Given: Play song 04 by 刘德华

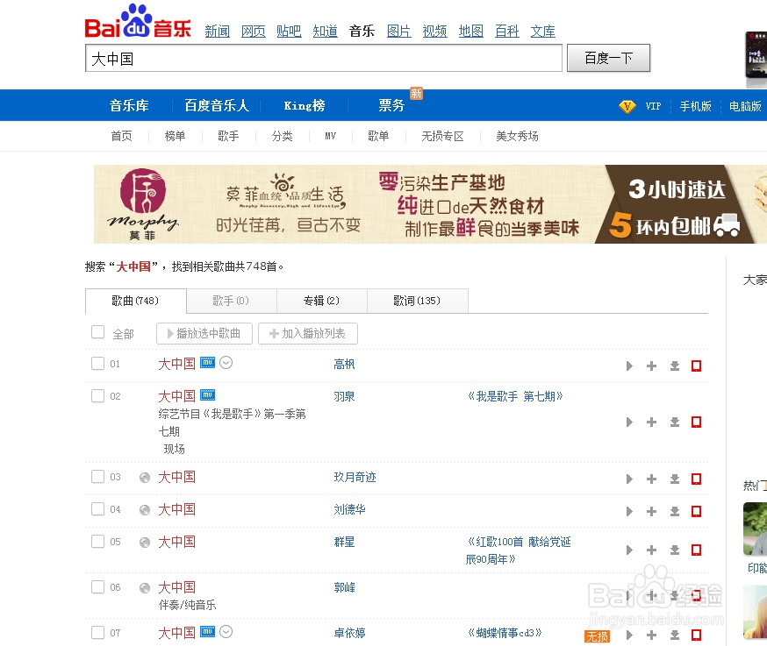Looking at the screenshot, I should coord(629,512).
